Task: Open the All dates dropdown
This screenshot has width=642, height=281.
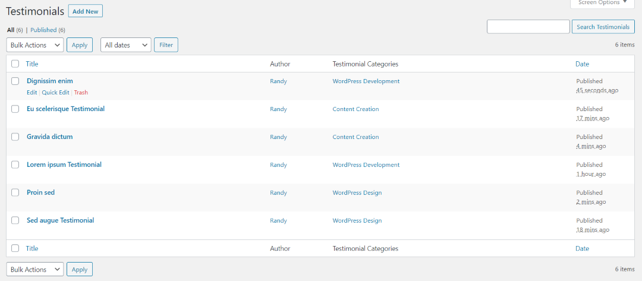Action: 126,45
